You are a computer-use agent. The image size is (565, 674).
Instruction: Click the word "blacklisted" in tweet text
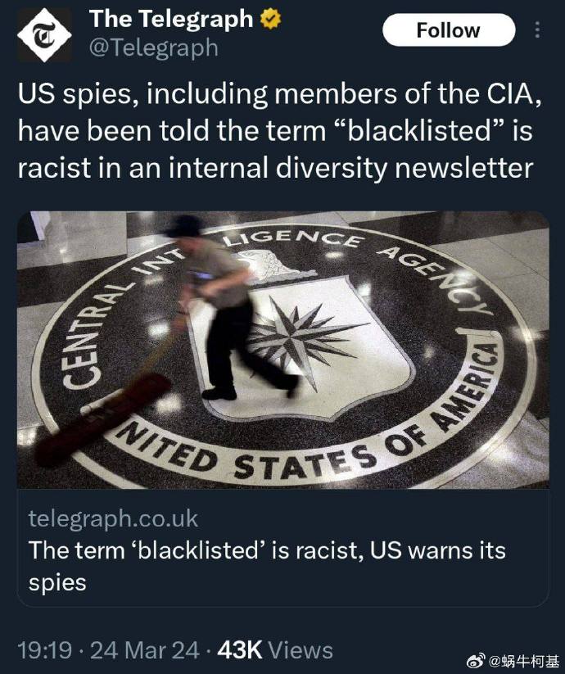[x=419, y=131]
